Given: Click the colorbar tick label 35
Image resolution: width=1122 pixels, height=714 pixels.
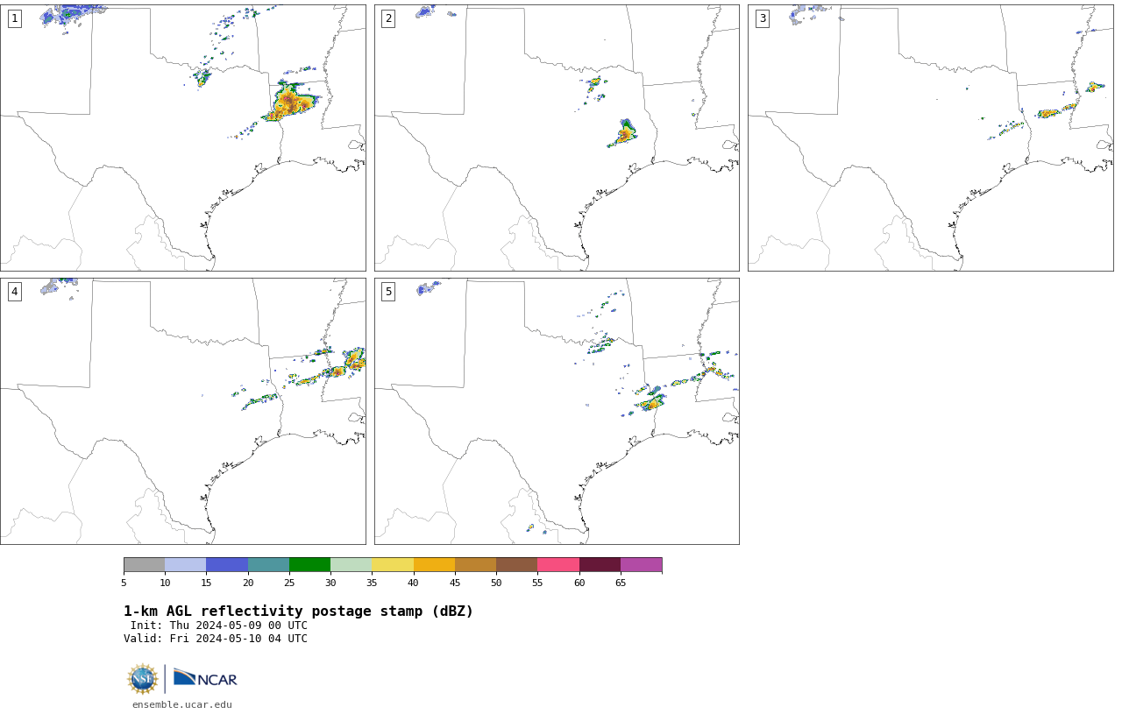Looking at the screenshot, I should pos(372,583).
